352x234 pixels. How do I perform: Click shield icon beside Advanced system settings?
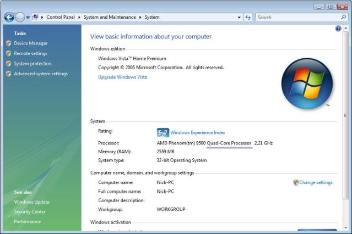[x=9, y=74]
